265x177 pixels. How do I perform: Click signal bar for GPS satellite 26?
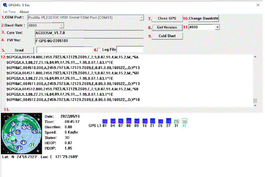[160, 121]
